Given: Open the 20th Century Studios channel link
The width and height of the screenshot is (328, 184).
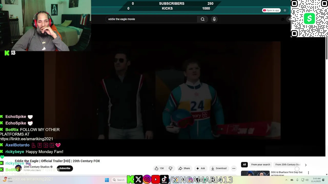Looking at the screenshot, I should coord(37,167).
